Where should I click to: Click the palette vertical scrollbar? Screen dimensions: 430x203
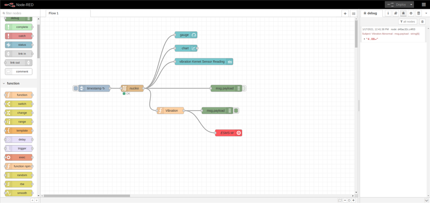pyautogui.click(x=38, y=41)
